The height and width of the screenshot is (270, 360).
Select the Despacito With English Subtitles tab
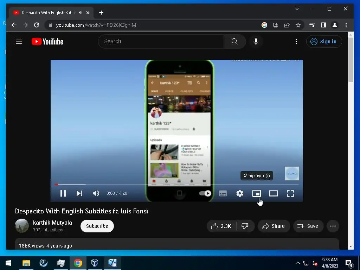click(x=51, y=13)
